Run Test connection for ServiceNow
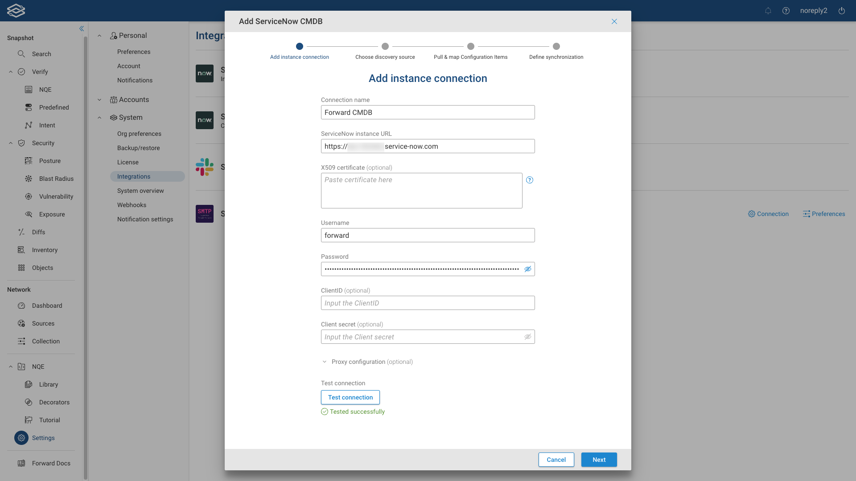Image resolution: width=856 pixels, height=481 pixels. [350, 397]
